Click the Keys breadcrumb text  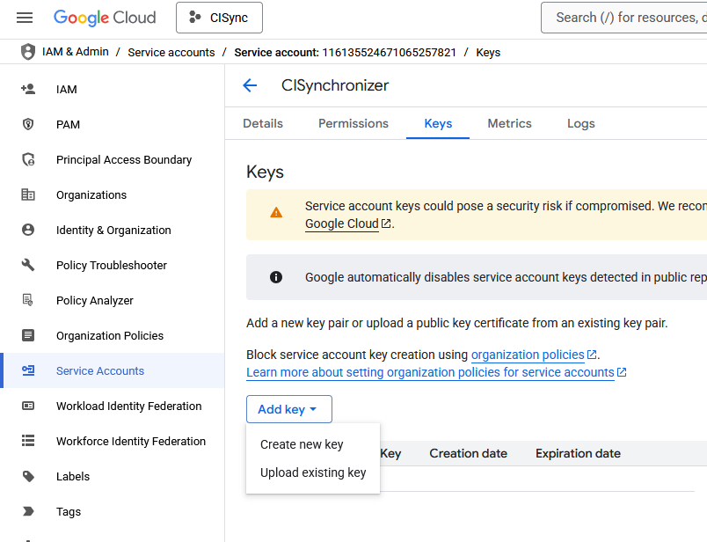(488, 52)
